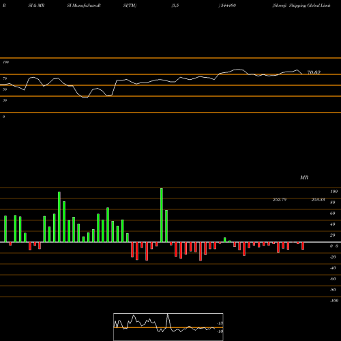Click the -18 label in mini chart

pos(220,323)
